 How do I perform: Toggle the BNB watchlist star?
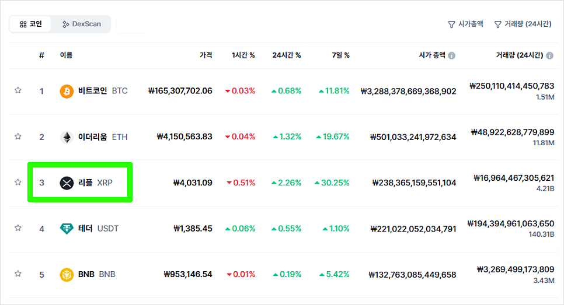click(x=18, y=274)
